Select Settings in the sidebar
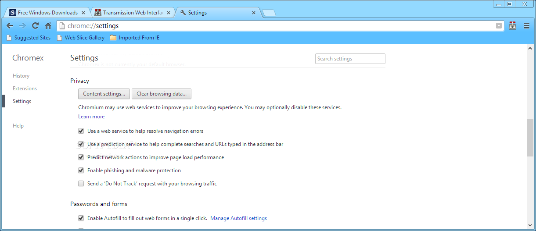This screenshot has height=231, width=536. point(22,101)
